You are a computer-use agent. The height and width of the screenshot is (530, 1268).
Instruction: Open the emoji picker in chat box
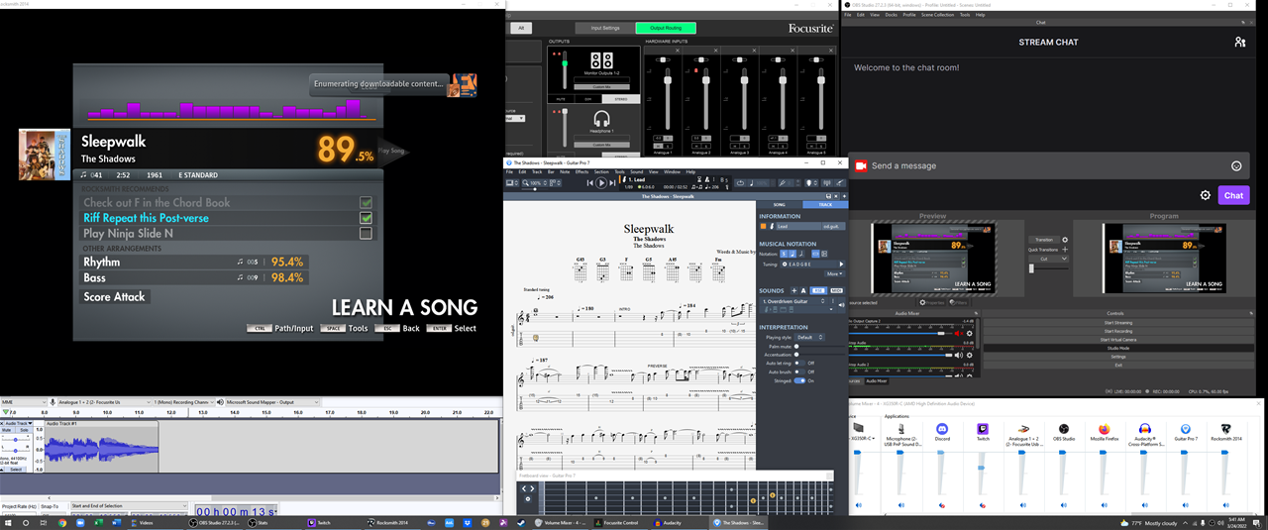coord(1236,165)
